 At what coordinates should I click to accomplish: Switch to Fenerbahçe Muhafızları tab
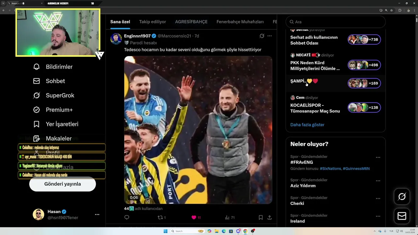(240, 22)
